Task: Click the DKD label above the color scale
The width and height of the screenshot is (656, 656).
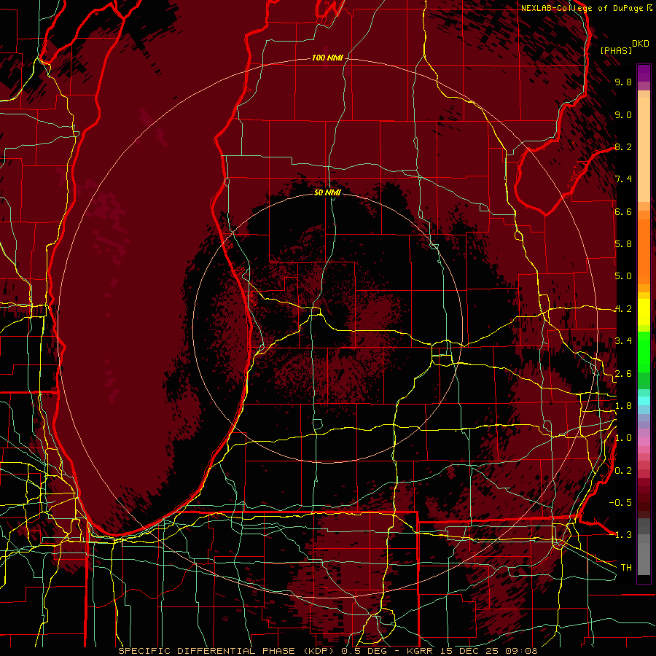Action: (x=641, y=44)
